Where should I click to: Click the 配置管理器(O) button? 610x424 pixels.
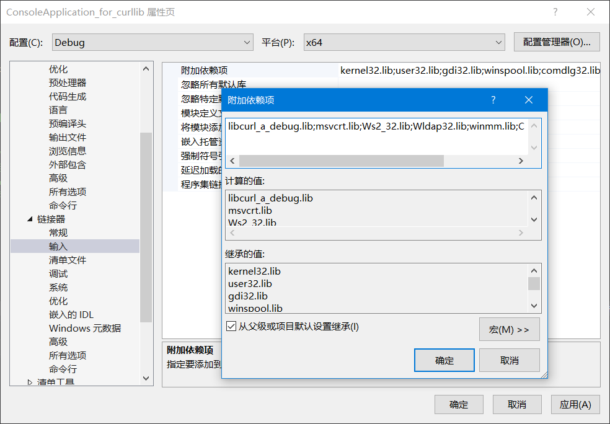click(x=556, y=42)
